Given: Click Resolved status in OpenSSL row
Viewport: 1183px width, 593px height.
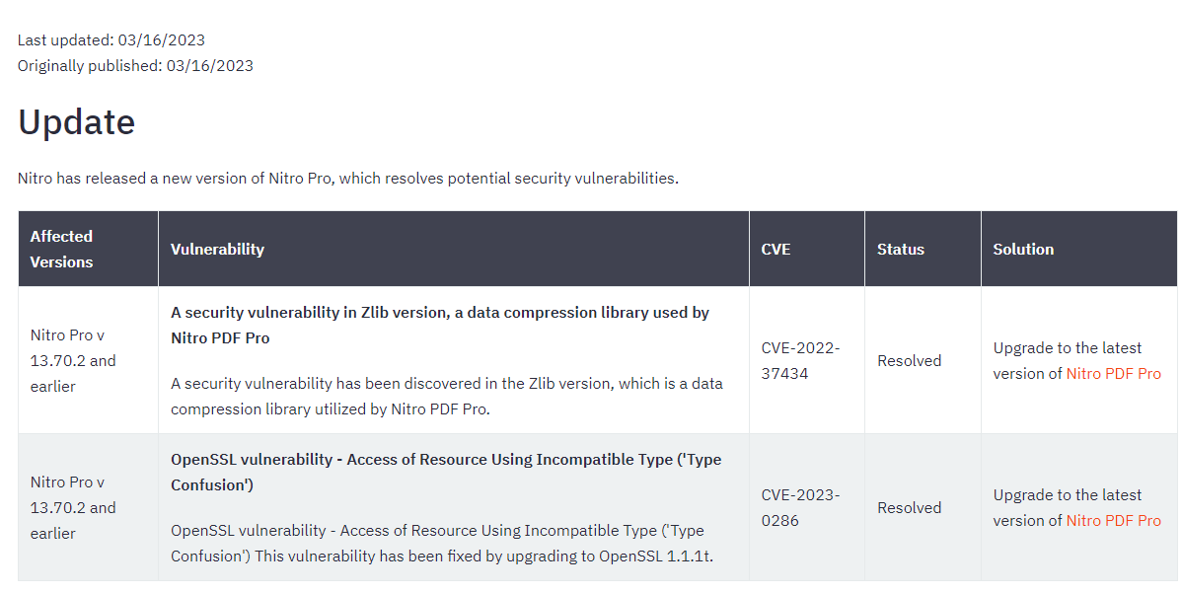Looking at the screenshot, I should coord(909,508).
